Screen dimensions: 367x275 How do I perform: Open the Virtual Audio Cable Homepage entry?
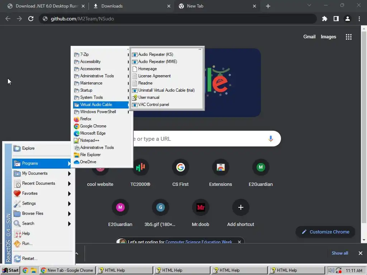point(166,69)
